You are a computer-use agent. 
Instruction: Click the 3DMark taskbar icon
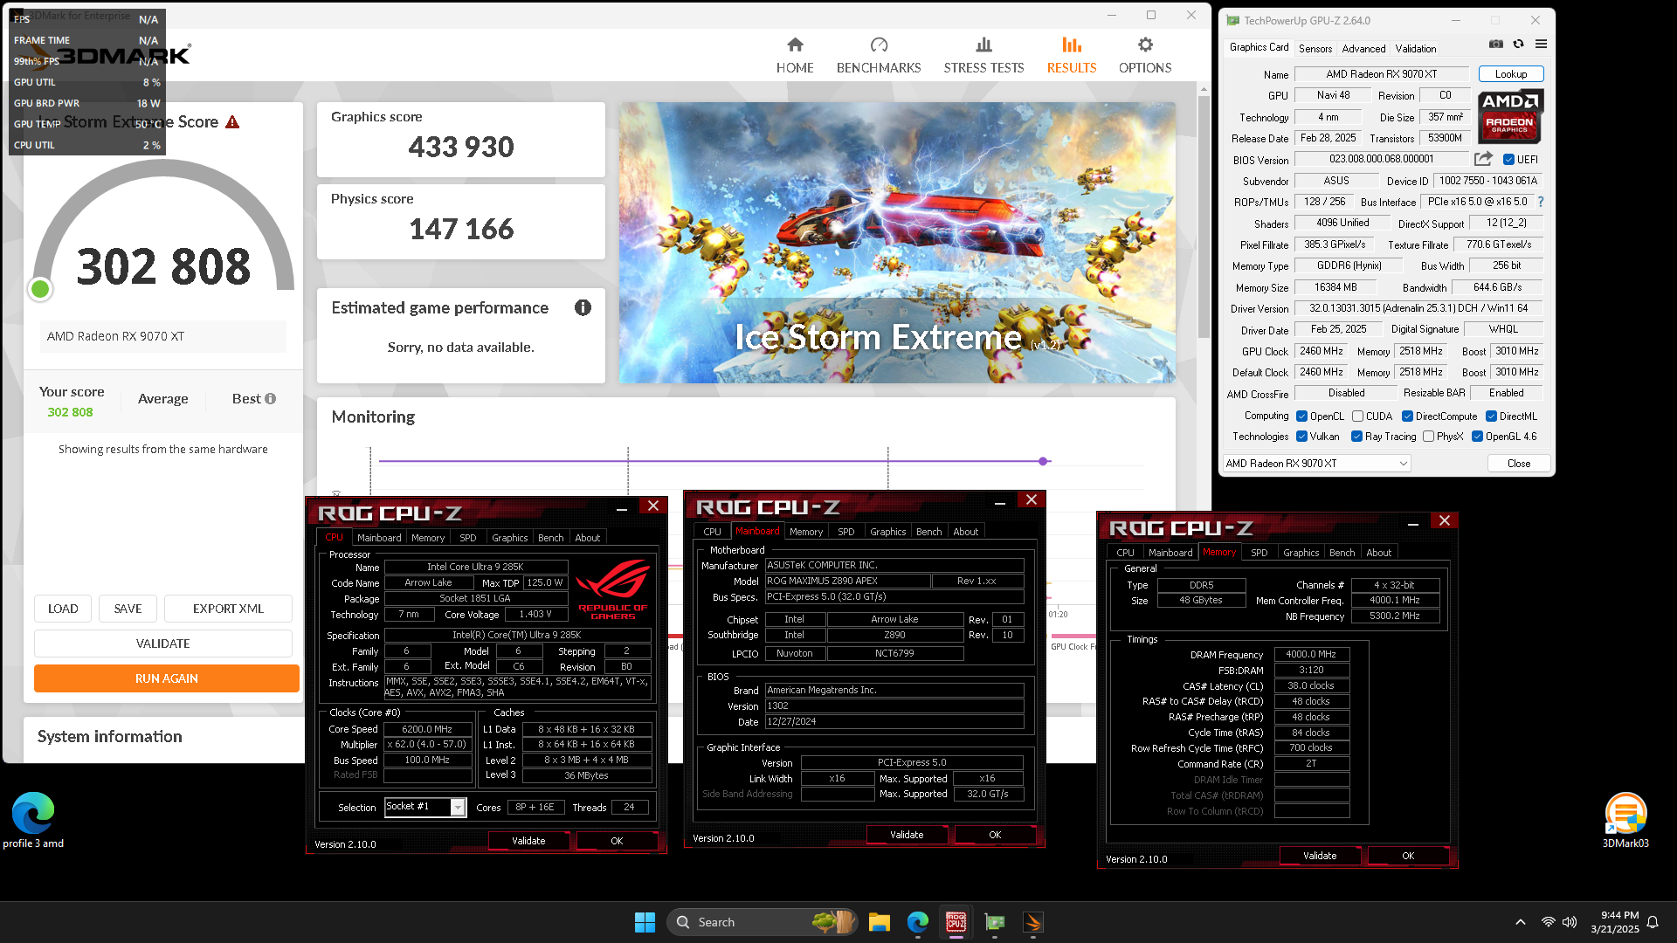(x=1033, y=922)
